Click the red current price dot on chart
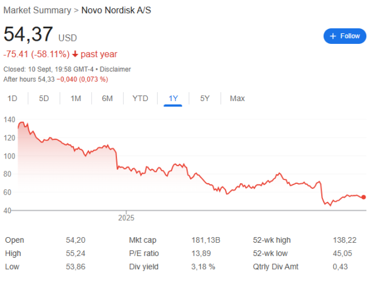 pyautogui.click(x=364, y=197)
